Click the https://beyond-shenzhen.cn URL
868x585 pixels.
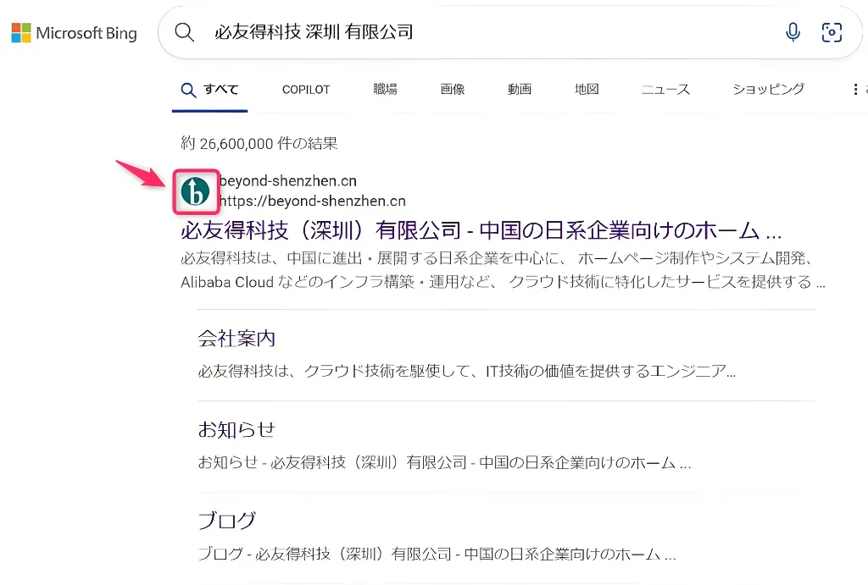coord(312,201)
